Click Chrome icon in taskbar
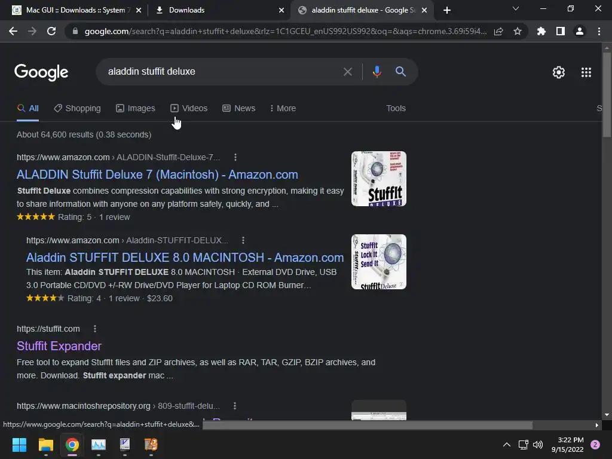Viewport: 612px width, 459px height. click(72, 445)
